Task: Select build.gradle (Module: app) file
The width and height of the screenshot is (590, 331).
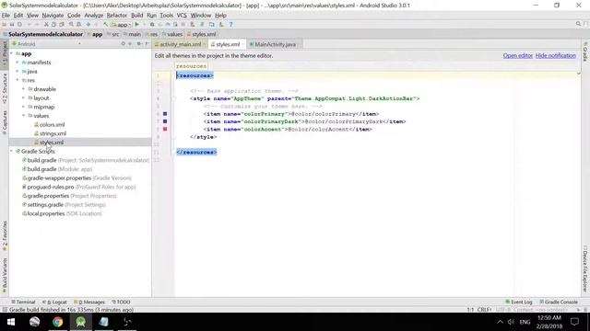Action: 57,169
